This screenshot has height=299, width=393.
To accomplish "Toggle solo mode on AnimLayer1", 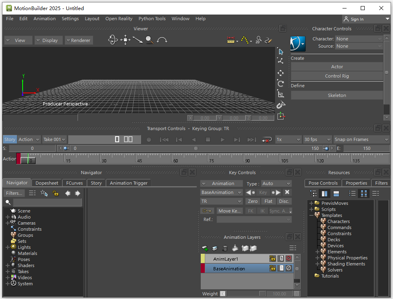I will pos(281,259).
